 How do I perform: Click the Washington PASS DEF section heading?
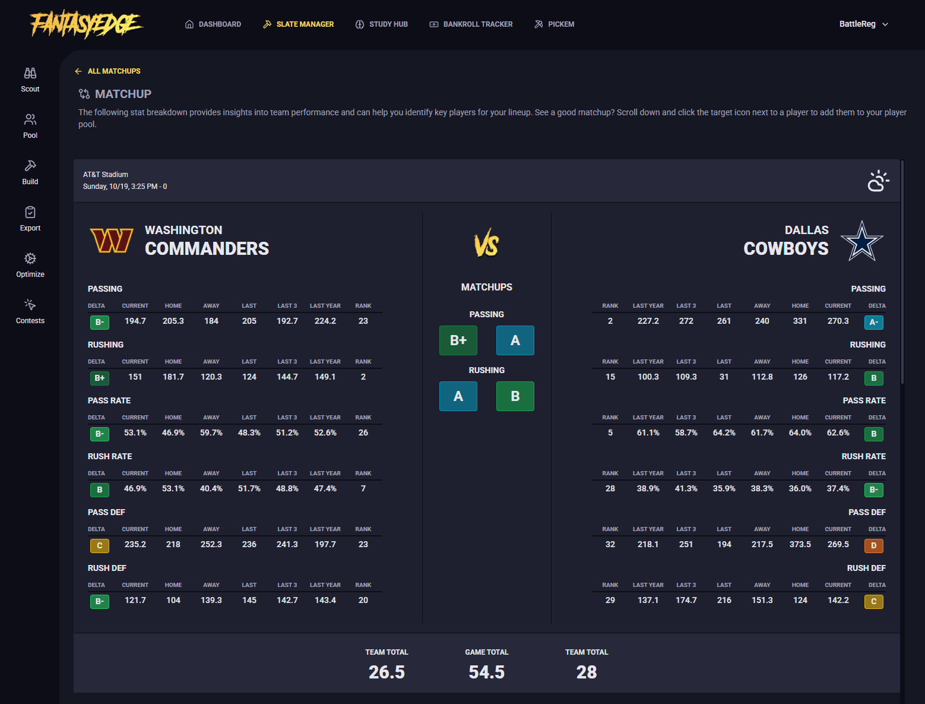(x=107, y=512)
